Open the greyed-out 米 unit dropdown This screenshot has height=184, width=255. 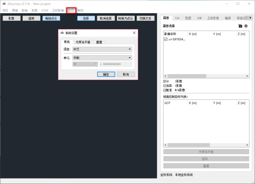tap(85, 64)
